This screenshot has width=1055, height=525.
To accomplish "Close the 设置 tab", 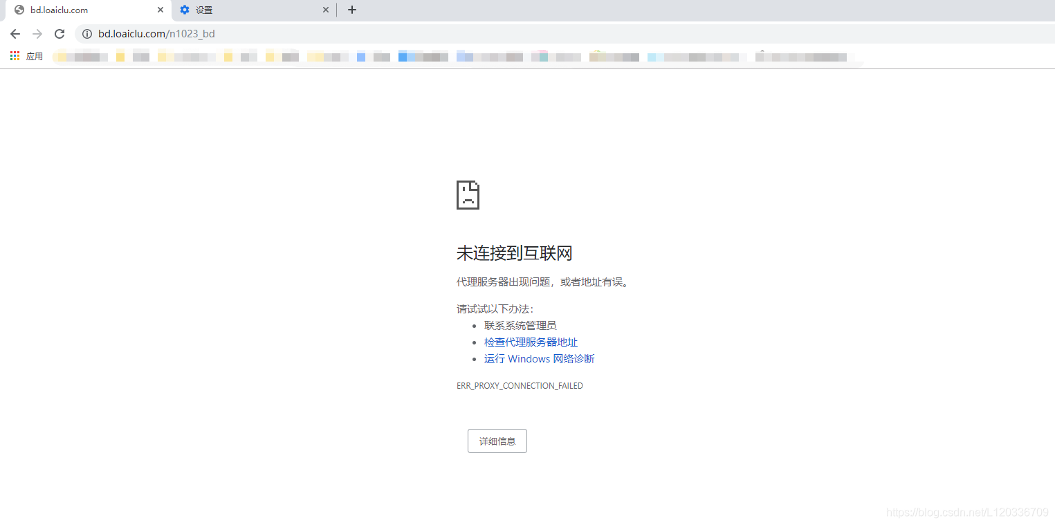I will [x=325, y=10].
